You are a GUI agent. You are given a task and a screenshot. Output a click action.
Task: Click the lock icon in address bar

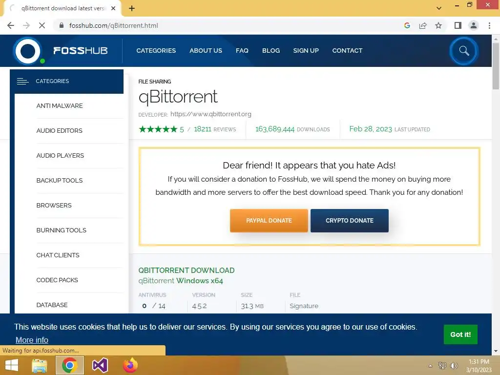point(62,25)
